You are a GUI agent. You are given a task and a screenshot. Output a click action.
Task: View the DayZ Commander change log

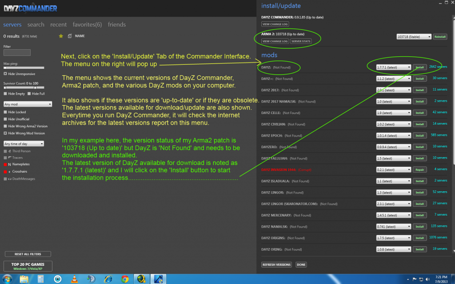(275, 24)
